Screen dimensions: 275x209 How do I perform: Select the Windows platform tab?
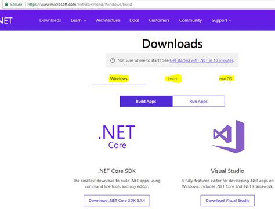pyautogui.click(x=119, y=79)
